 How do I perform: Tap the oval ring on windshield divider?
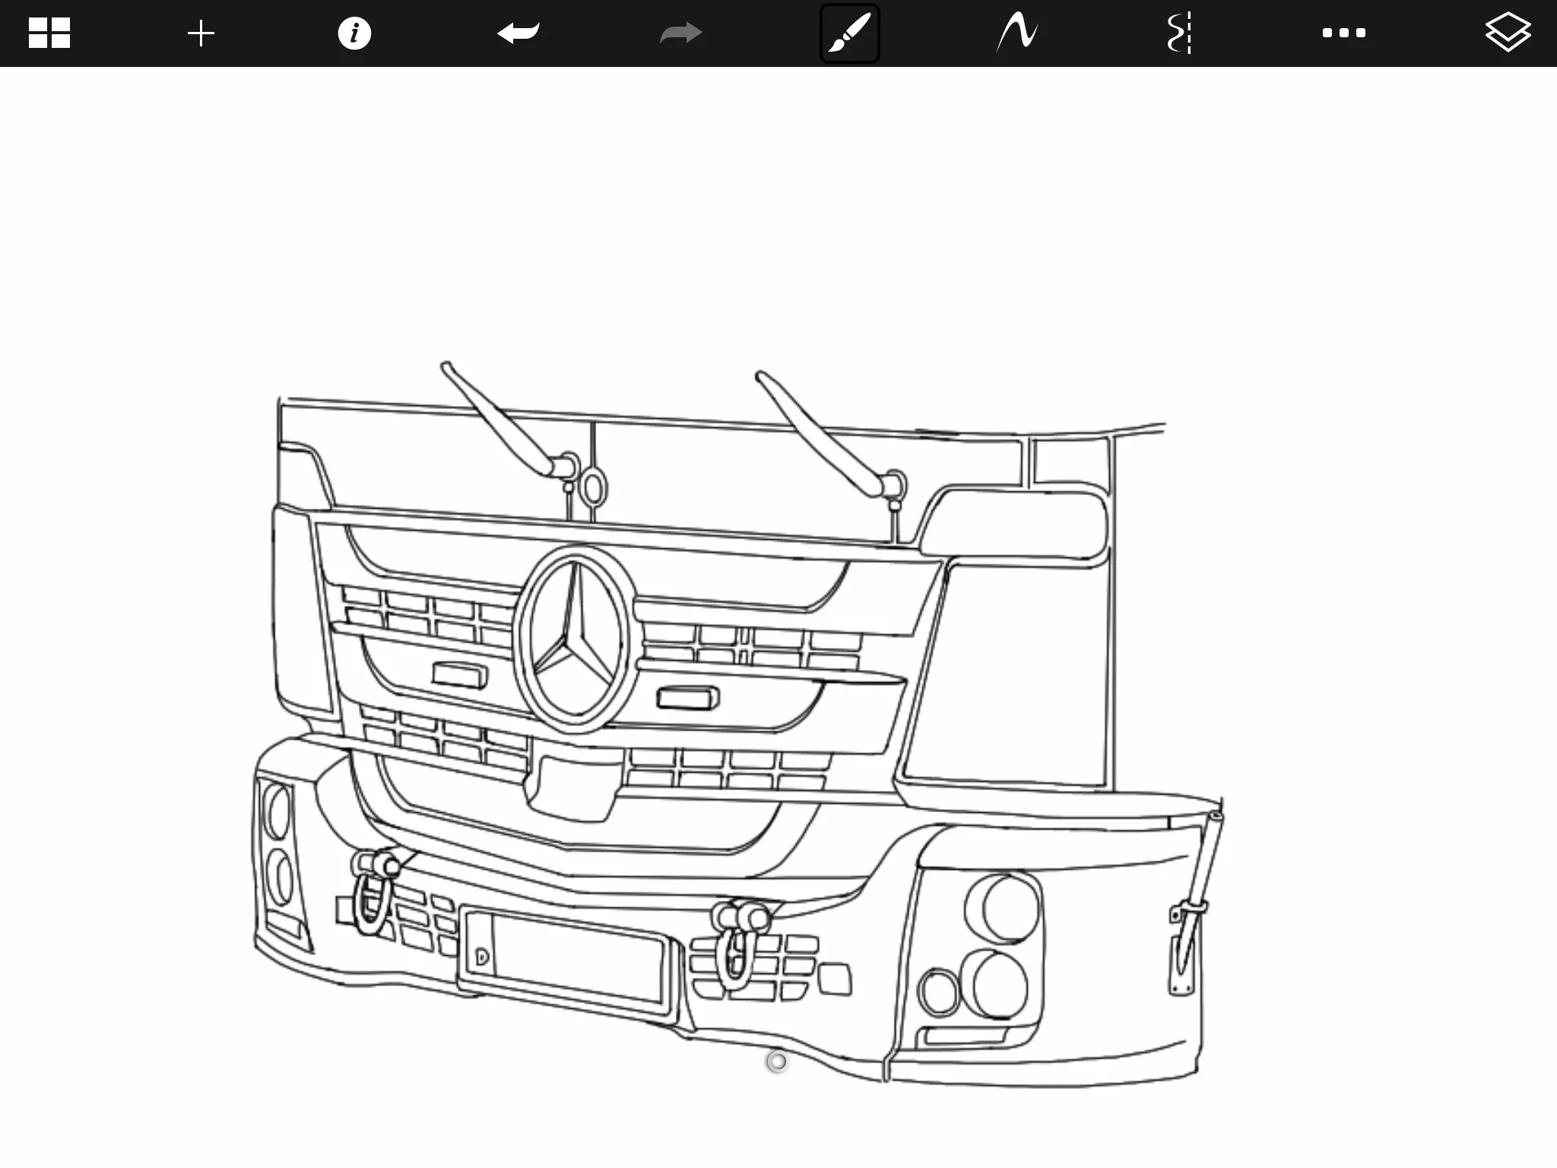593,487
